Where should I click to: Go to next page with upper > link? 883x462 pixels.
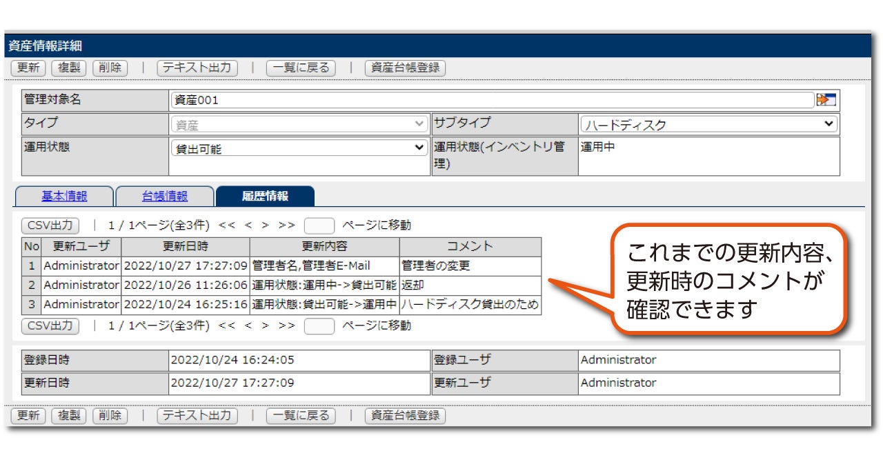coord(265,225)
